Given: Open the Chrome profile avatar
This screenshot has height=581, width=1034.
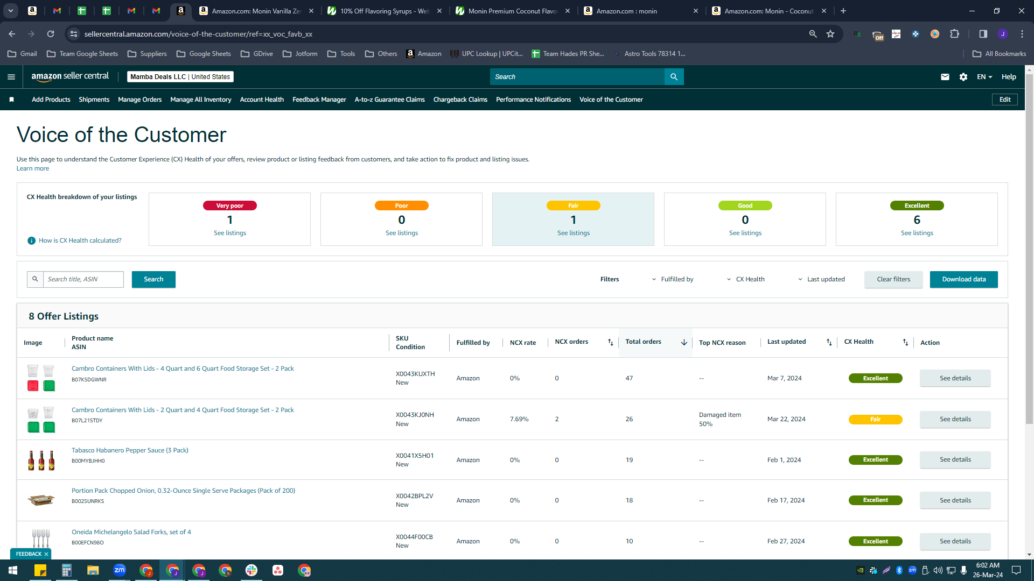Looking at the screenshot, I should [x=1002, y=34].
